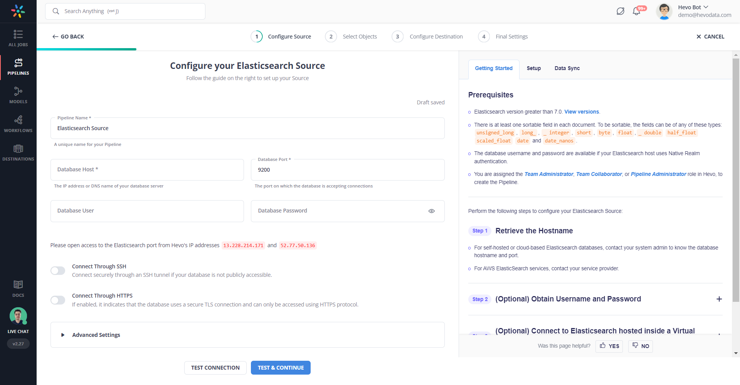Switch to Getting Started tab
The height and width of the screenshot is (385, 740).
point(494,69)
